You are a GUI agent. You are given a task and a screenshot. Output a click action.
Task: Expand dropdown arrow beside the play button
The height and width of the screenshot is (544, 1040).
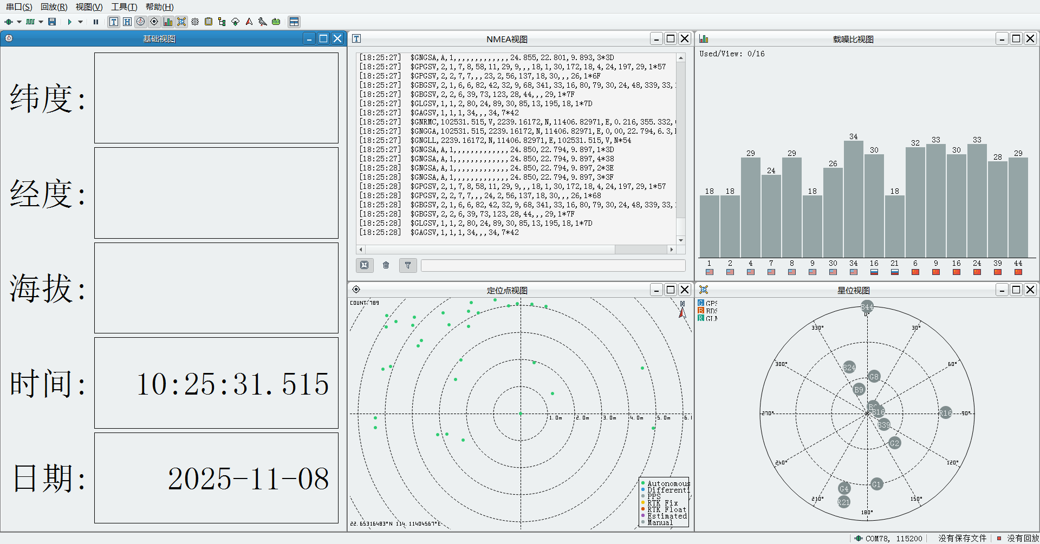coord(81,22)
